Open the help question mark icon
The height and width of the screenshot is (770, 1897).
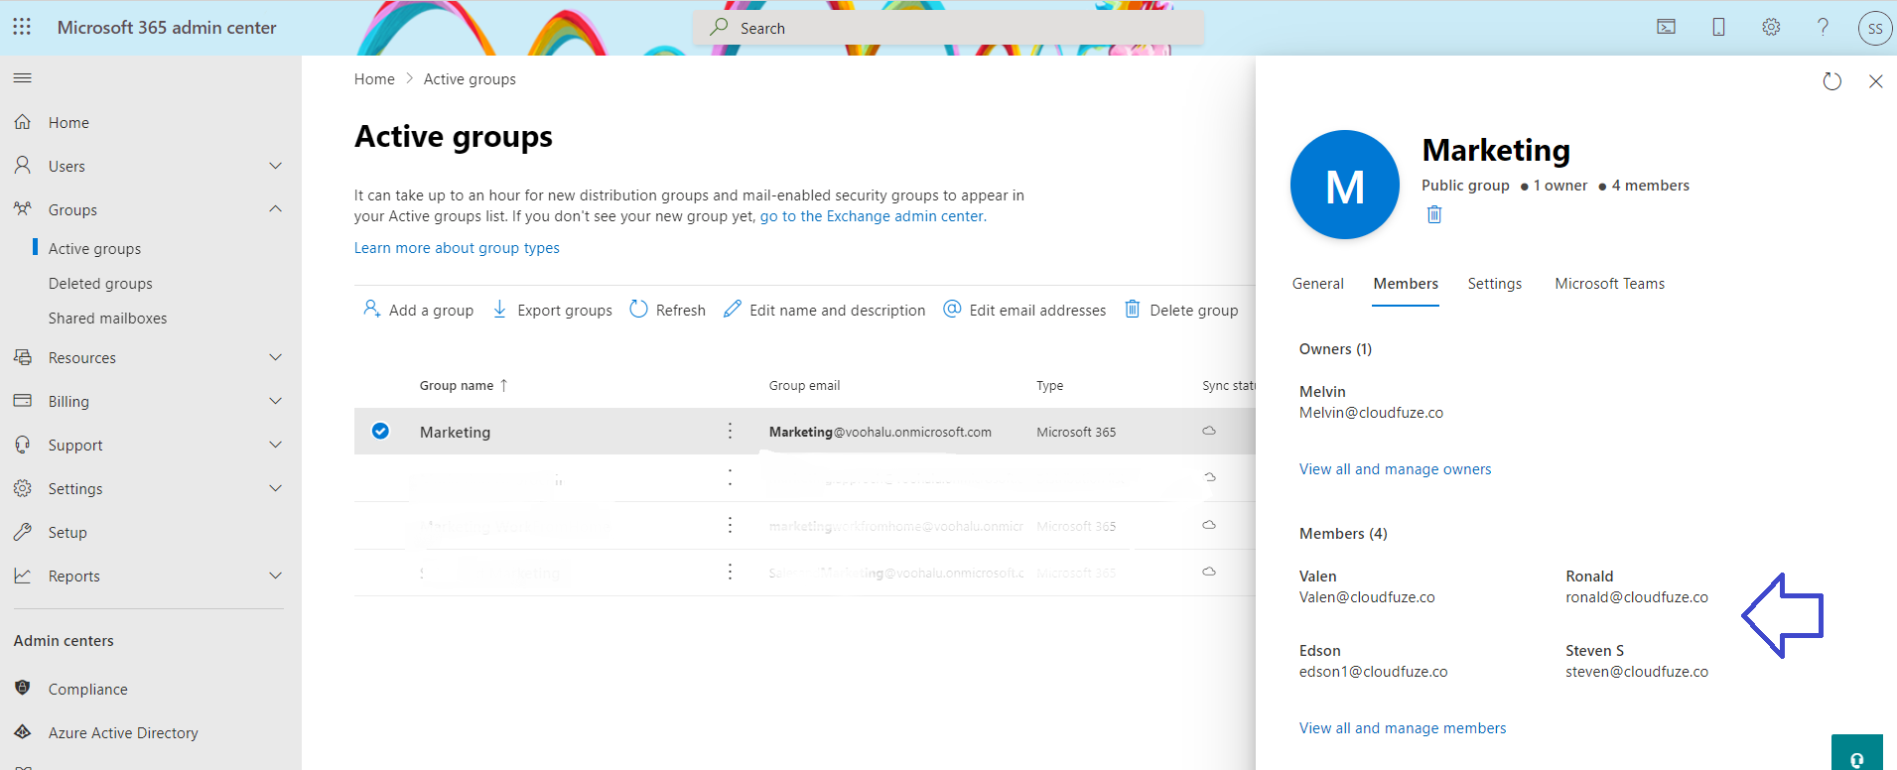pos(1823,27)
